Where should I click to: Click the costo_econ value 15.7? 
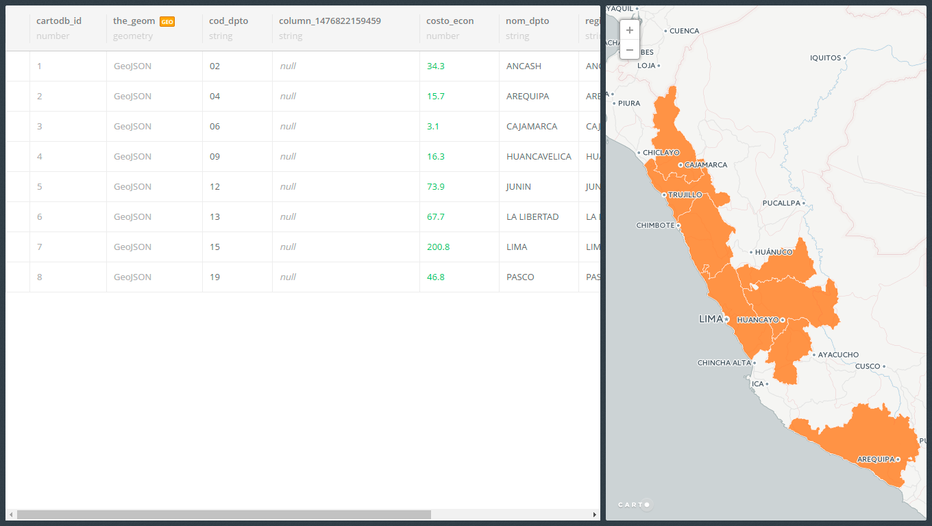pos(436,97)
